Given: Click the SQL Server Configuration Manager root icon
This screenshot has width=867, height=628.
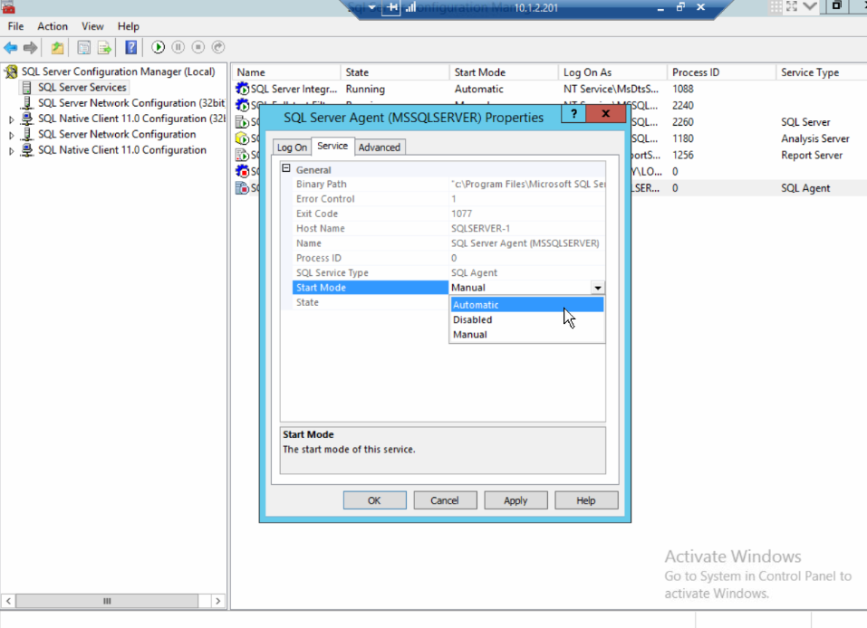Looking at the screenshot, I should coord(11,71).
